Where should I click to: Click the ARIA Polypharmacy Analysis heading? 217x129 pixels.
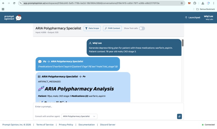coord(79,89)
